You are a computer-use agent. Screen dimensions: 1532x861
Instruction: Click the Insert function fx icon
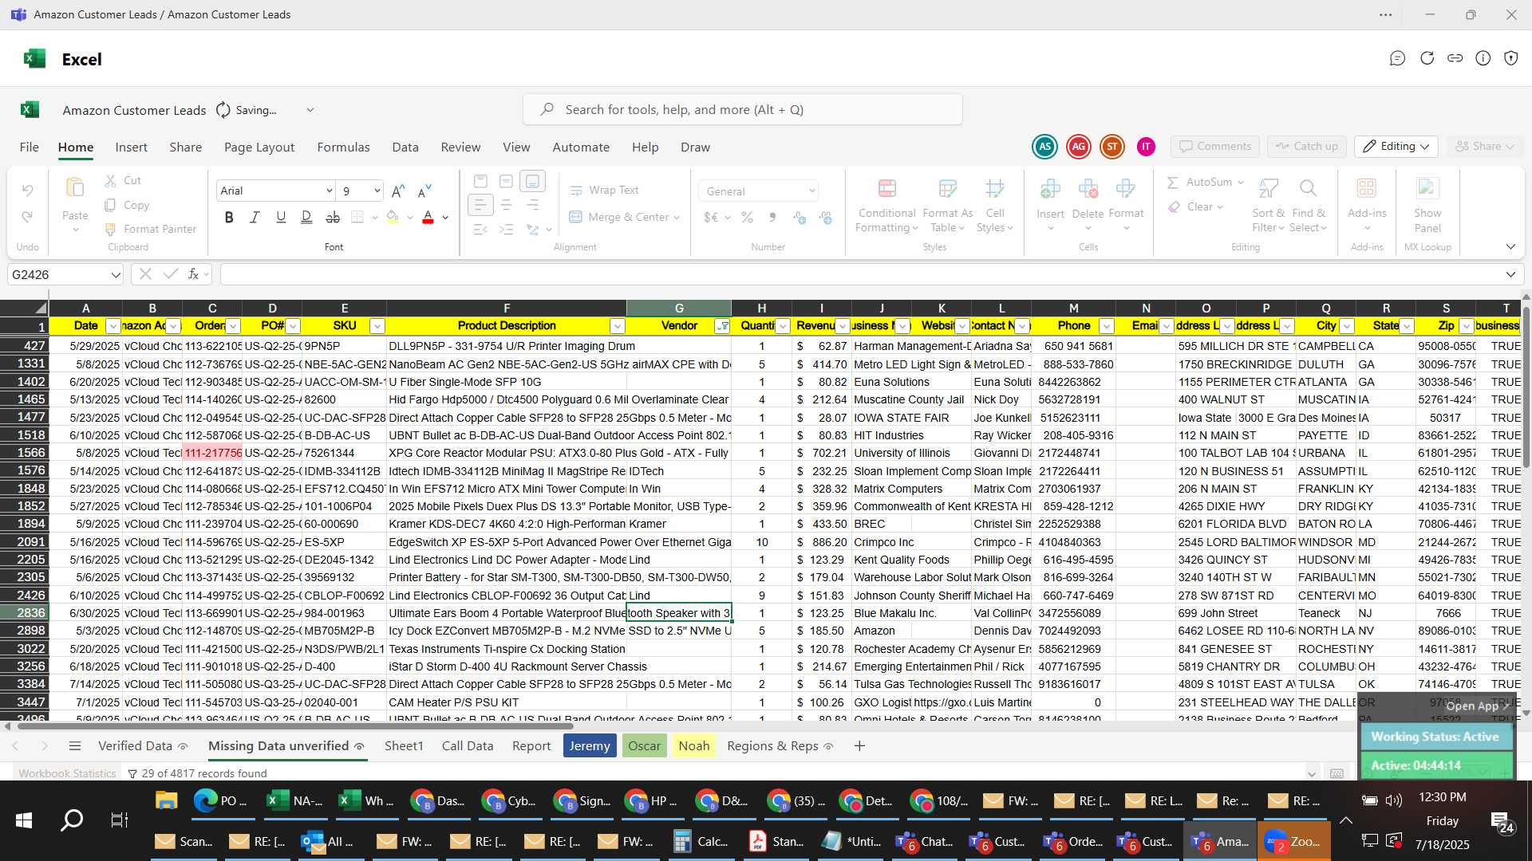pyautogui.click(x=193, y=274)
